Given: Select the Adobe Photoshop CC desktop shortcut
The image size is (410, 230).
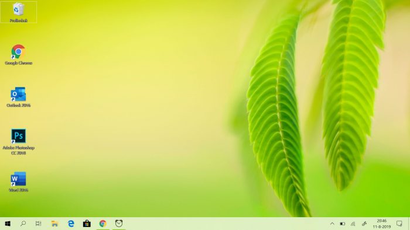Looking at the screenshot, I should [x=18, y=142].
